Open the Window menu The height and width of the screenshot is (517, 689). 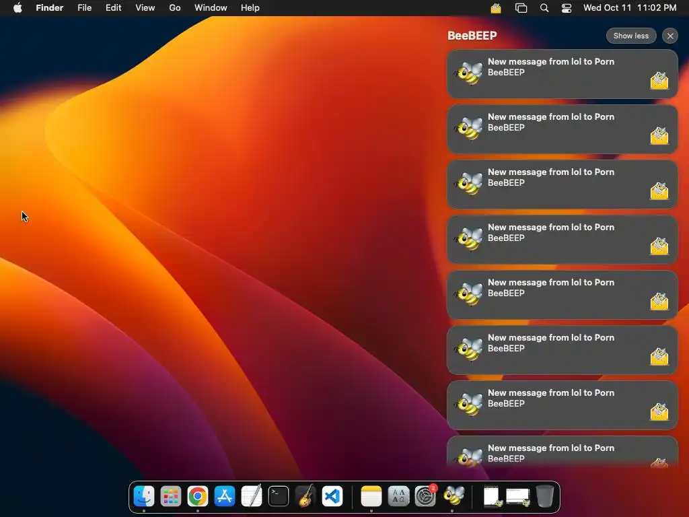pyautogui.click(x=211, y=8)
